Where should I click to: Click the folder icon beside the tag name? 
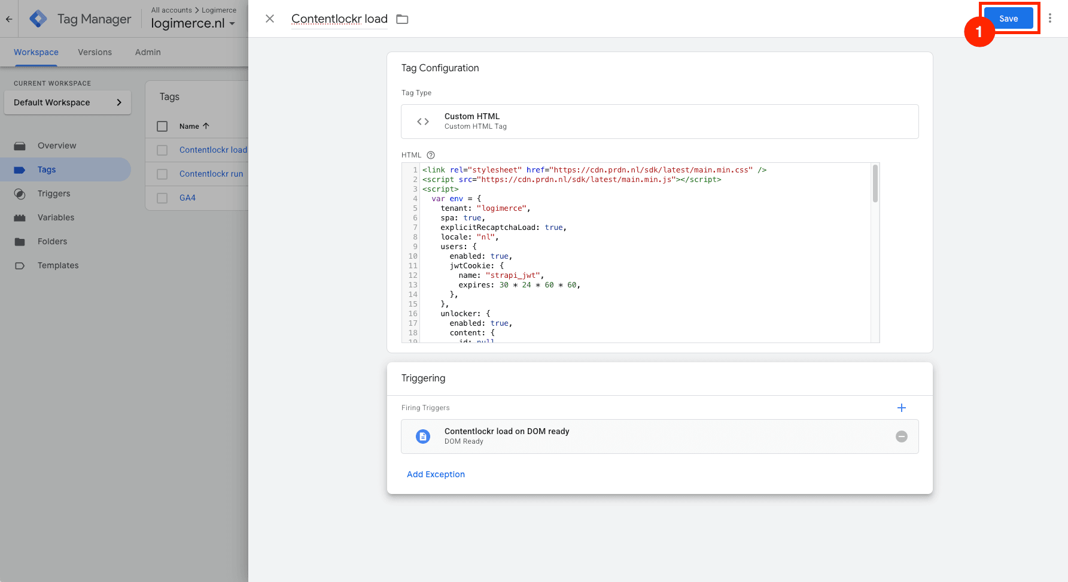(x=402, y=19)
